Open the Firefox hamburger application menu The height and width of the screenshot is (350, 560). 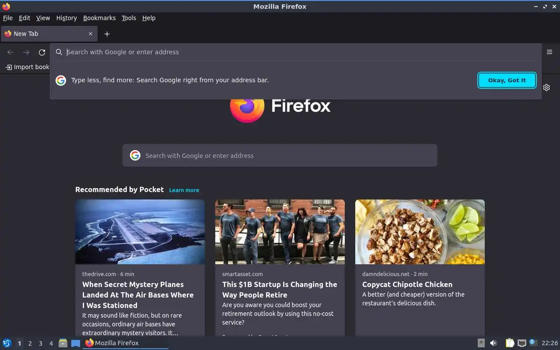point(549,52)
